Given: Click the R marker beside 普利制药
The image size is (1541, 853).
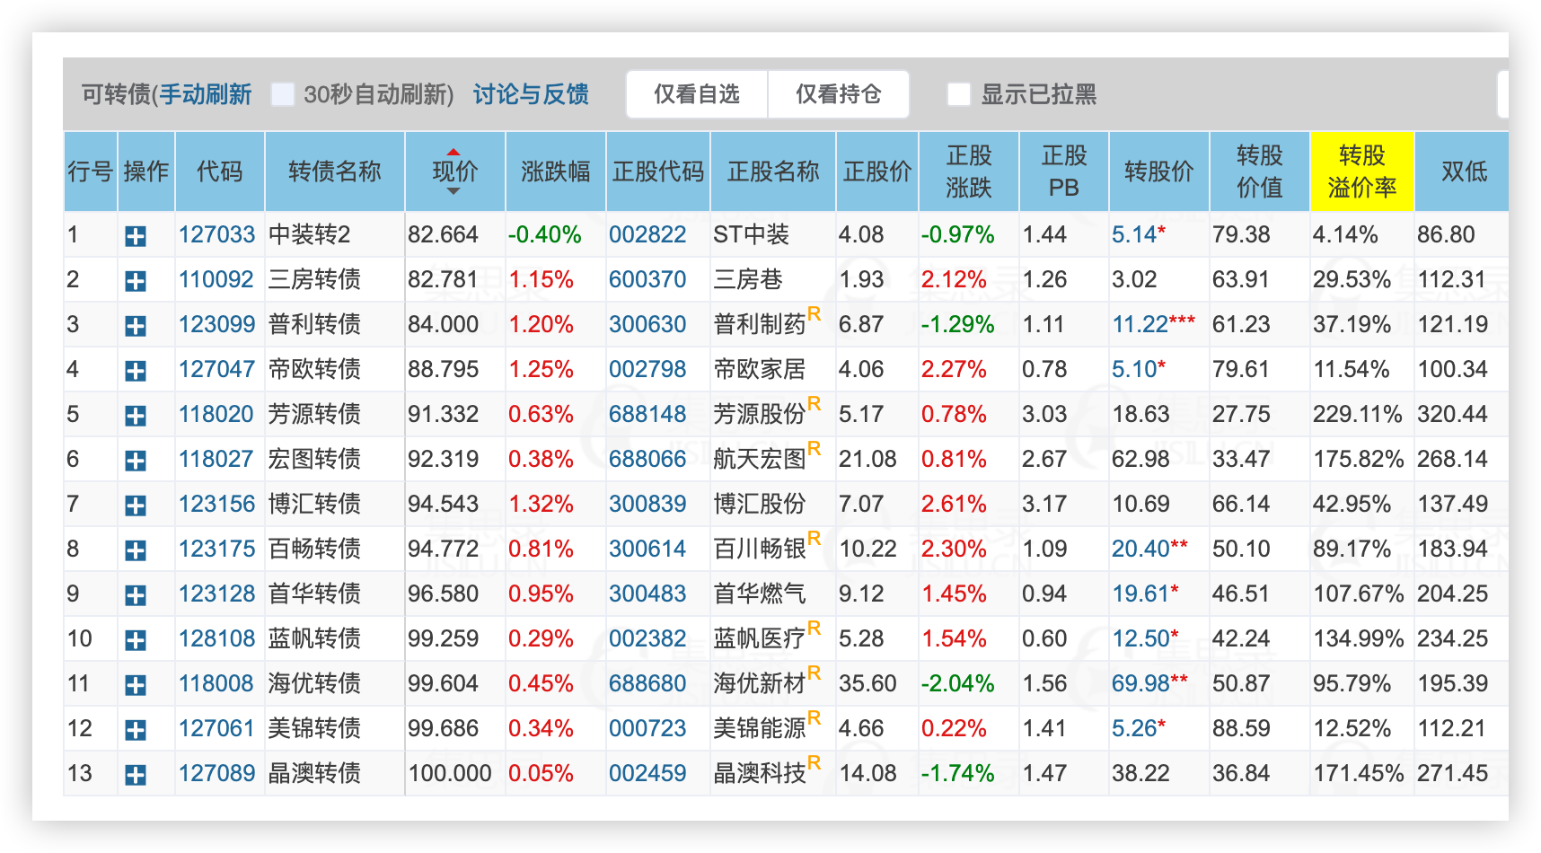Looking at the screenshot, I should click(x=815, y=314).
